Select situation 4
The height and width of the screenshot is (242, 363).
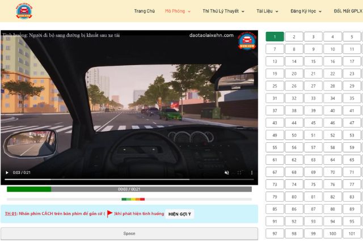pos(333,36)
